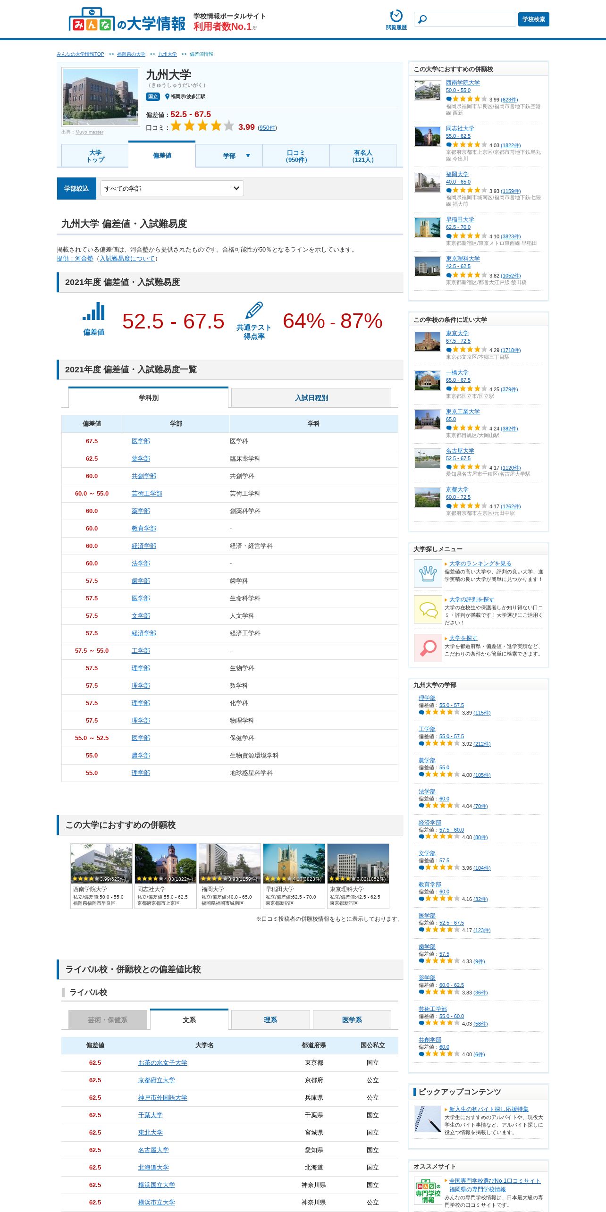Open the 芸術工学部 link in table
The width and height of the screenshot is (606, 1212).
[x=147, y=493]
